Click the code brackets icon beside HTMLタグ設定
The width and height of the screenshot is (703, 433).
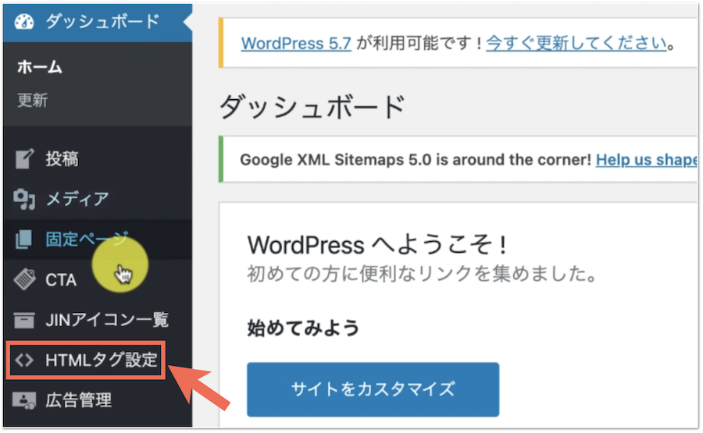click(x=25, y=360)
